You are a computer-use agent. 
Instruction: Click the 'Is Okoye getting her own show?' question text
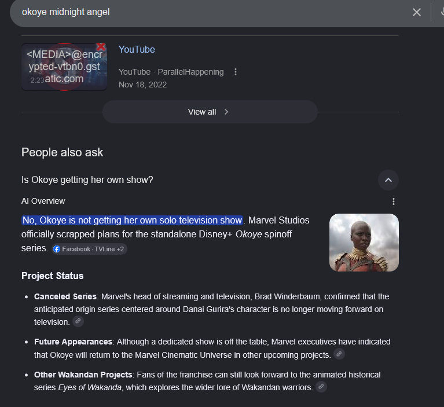87,180
